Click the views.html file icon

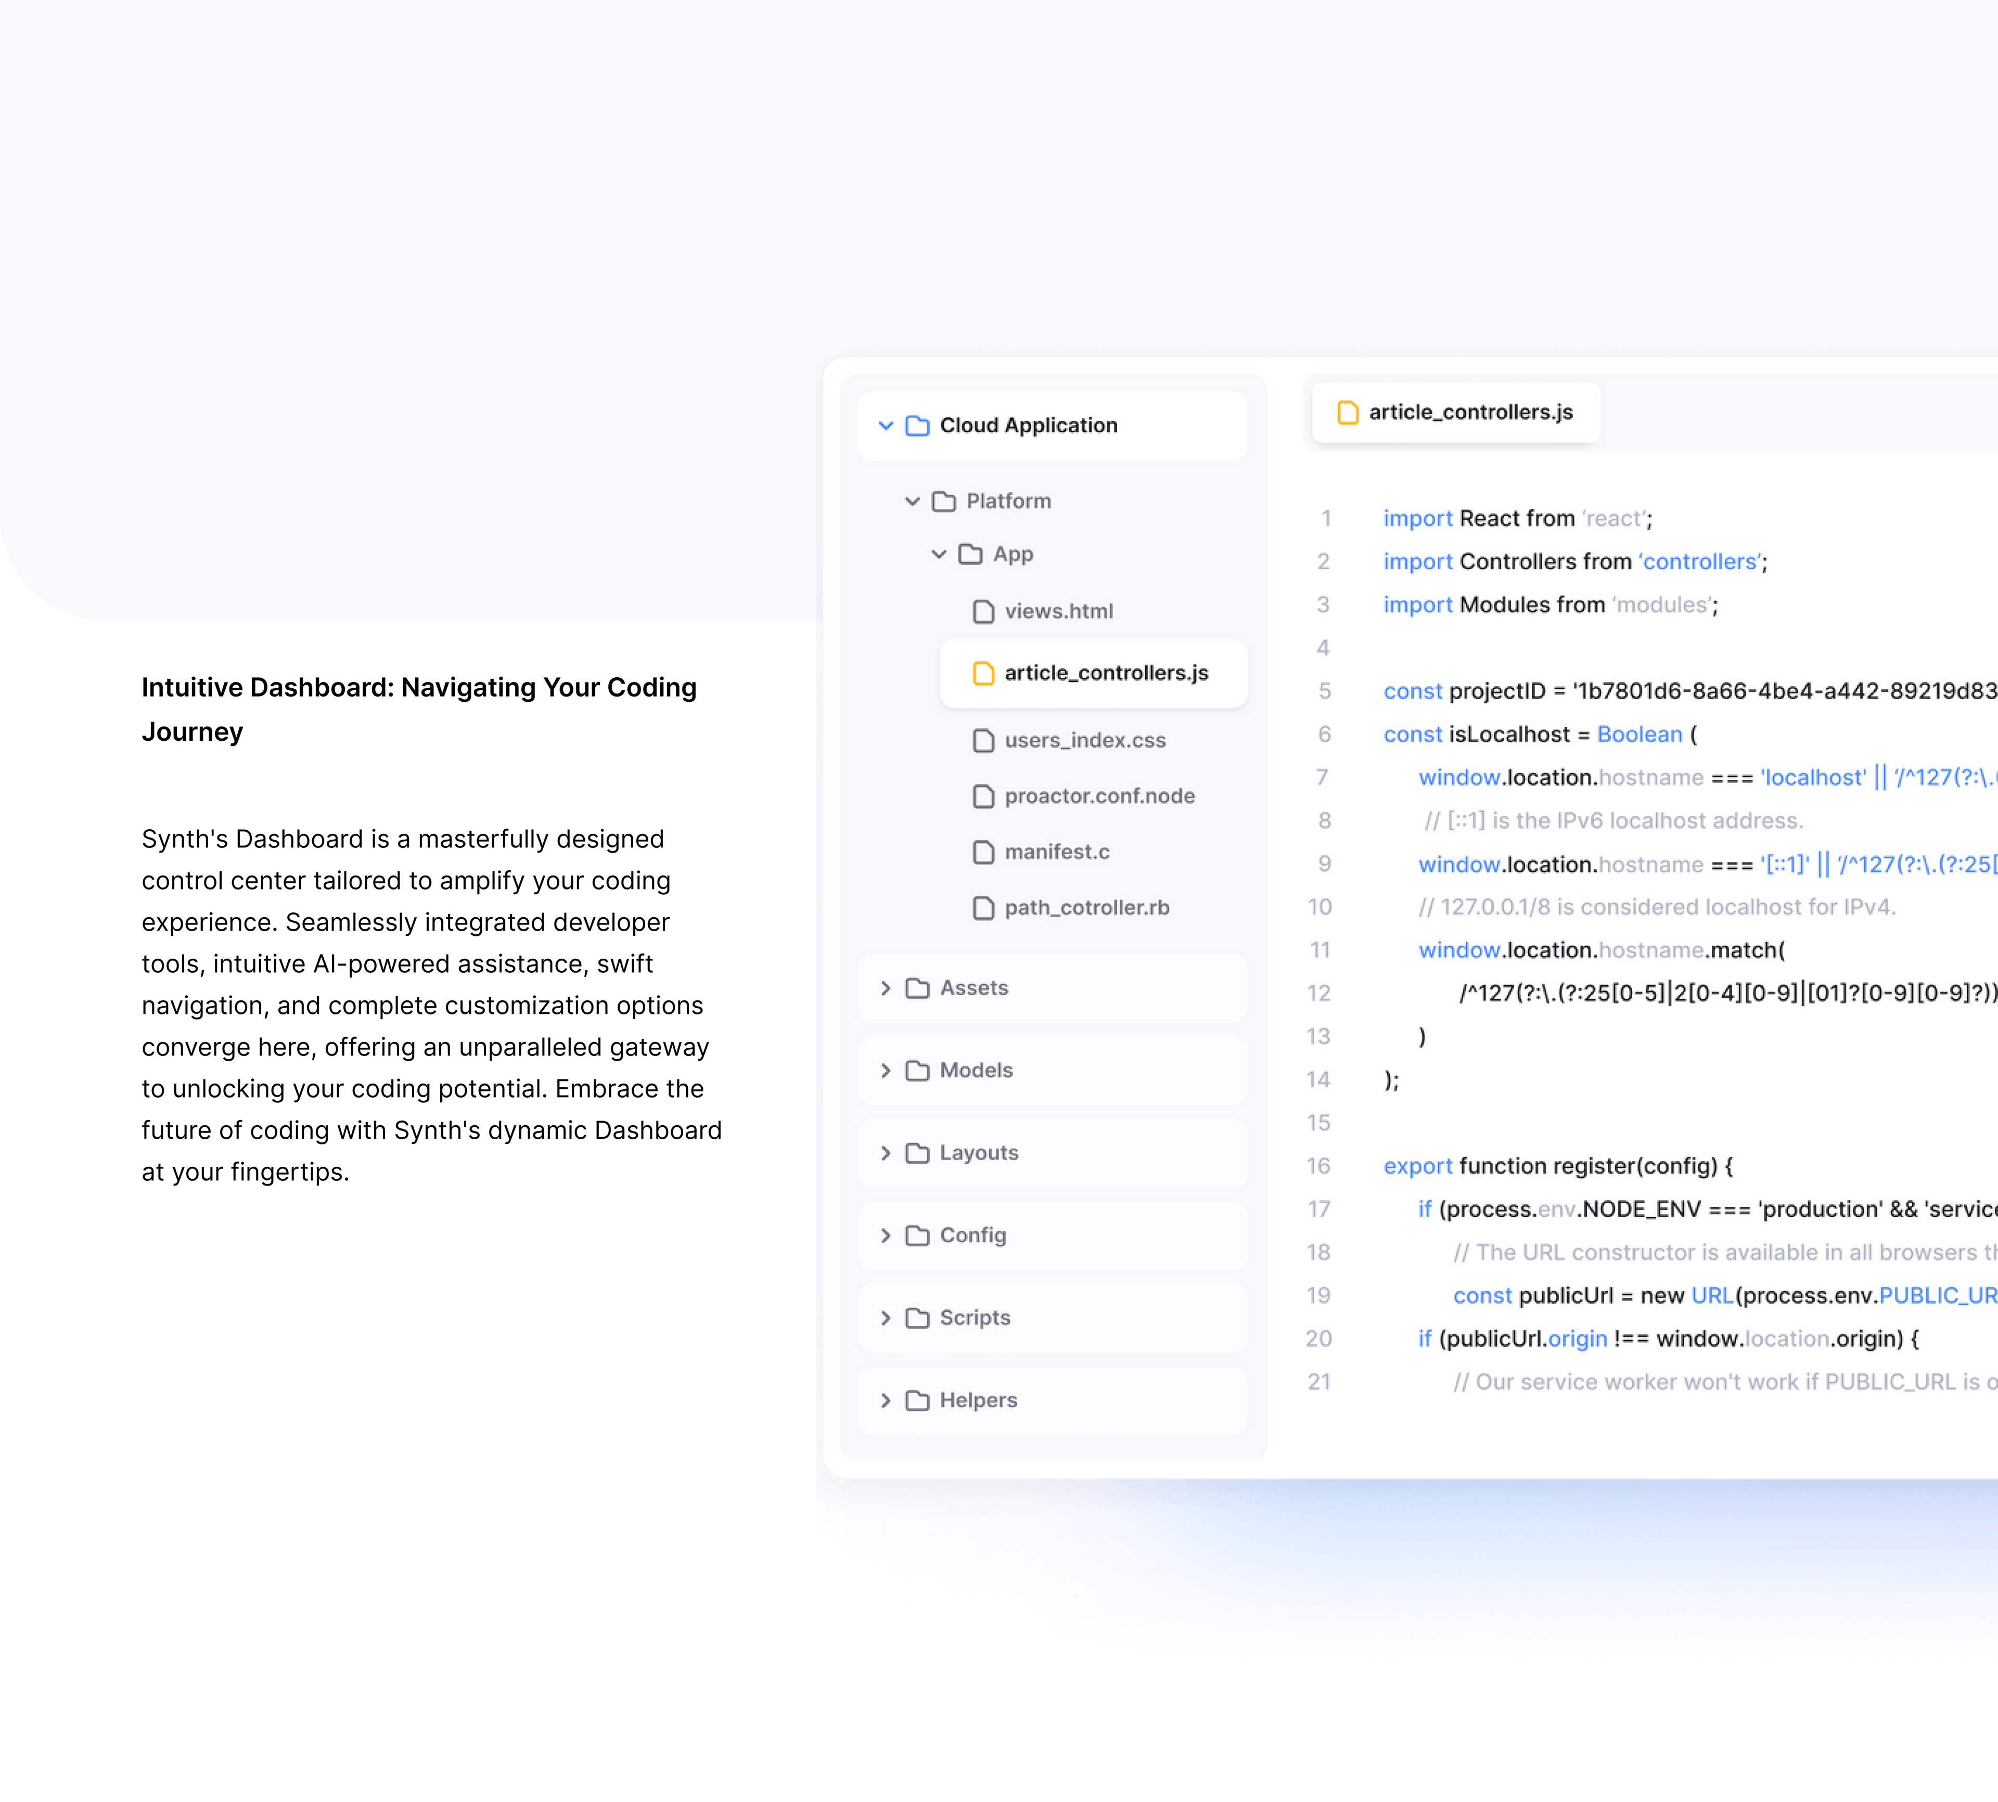(983, 612)
